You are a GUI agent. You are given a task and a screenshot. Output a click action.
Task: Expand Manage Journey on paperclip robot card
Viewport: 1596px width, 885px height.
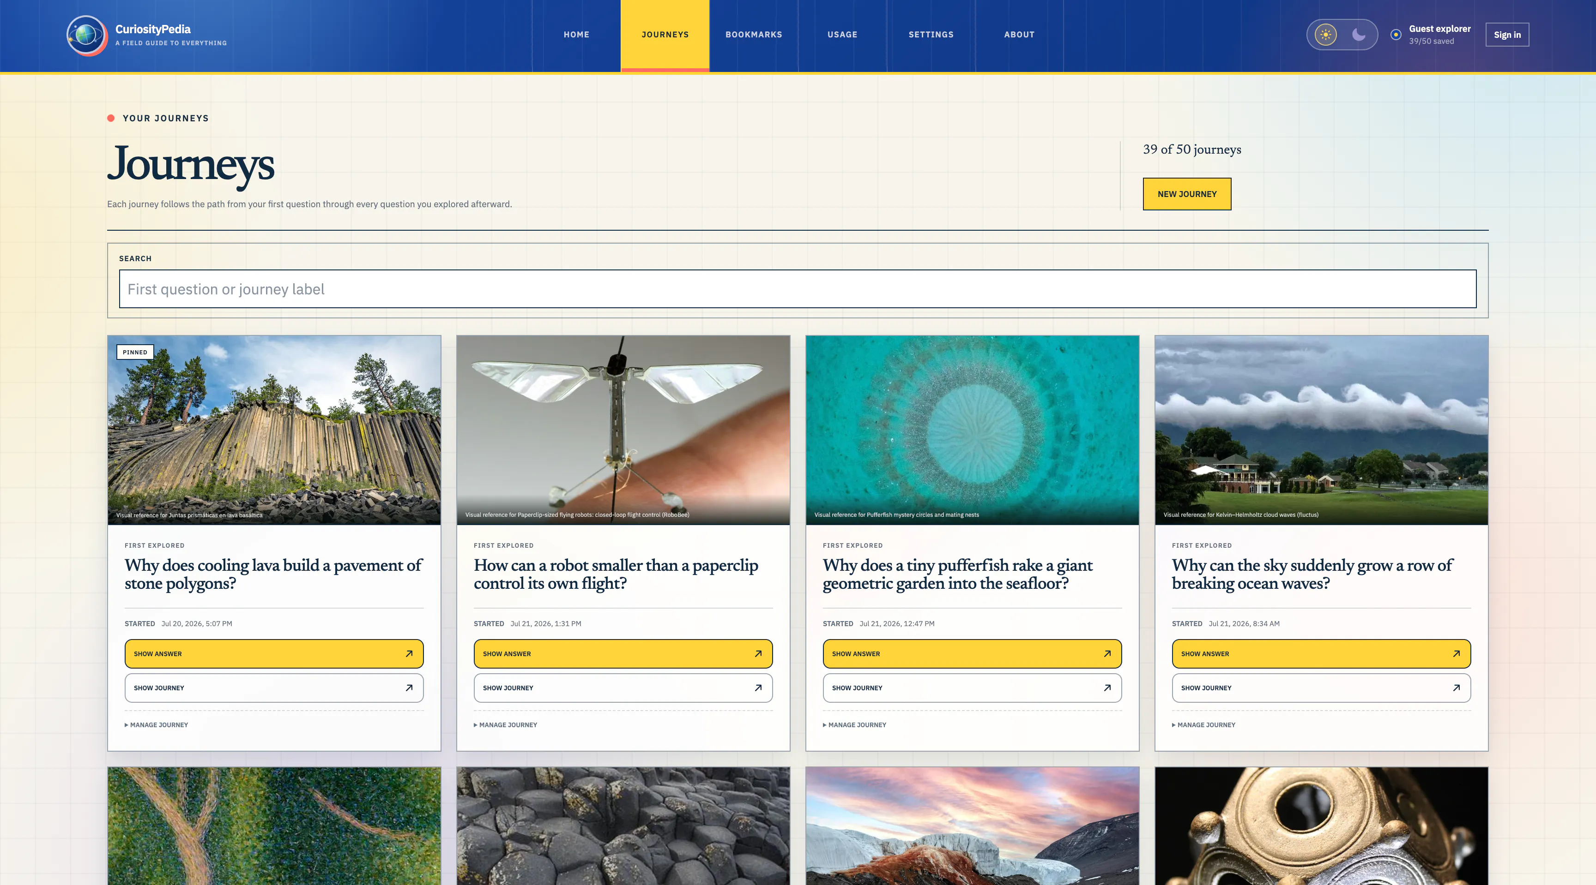(x=506, y=725)
